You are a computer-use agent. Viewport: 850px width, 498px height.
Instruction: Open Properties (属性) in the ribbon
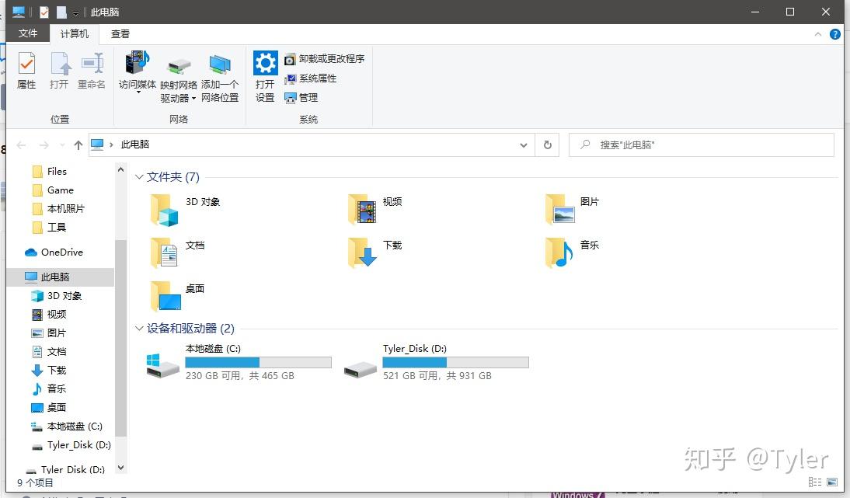(x=26, y=71)
